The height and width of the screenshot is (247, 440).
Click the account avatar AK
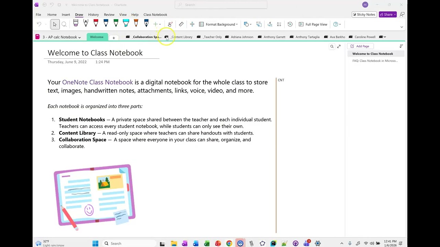pos(365,5)
